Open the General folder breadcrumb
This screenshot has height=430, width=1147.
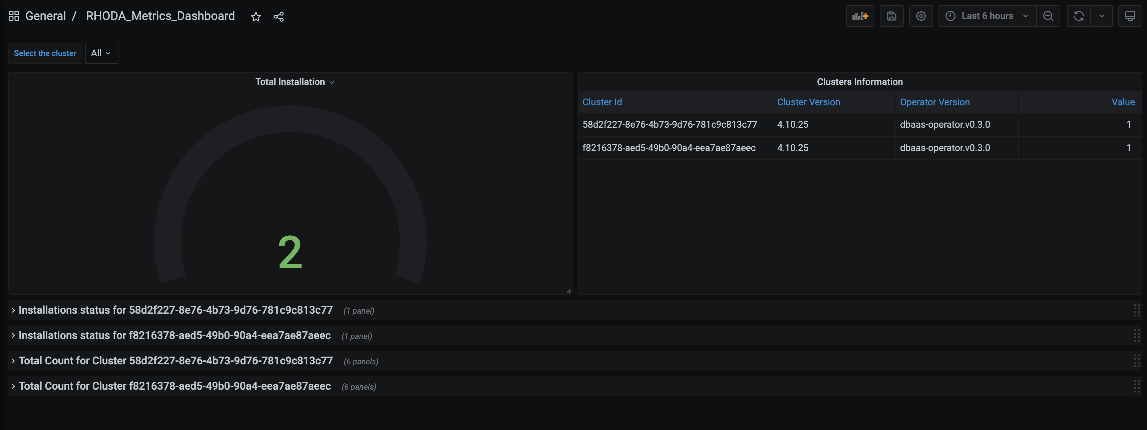click(x=45, y=15)
